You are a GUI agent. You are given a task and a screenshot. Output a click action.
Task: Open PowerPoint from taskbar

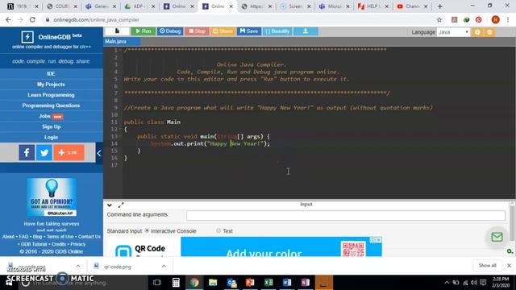tap(250, 283)
